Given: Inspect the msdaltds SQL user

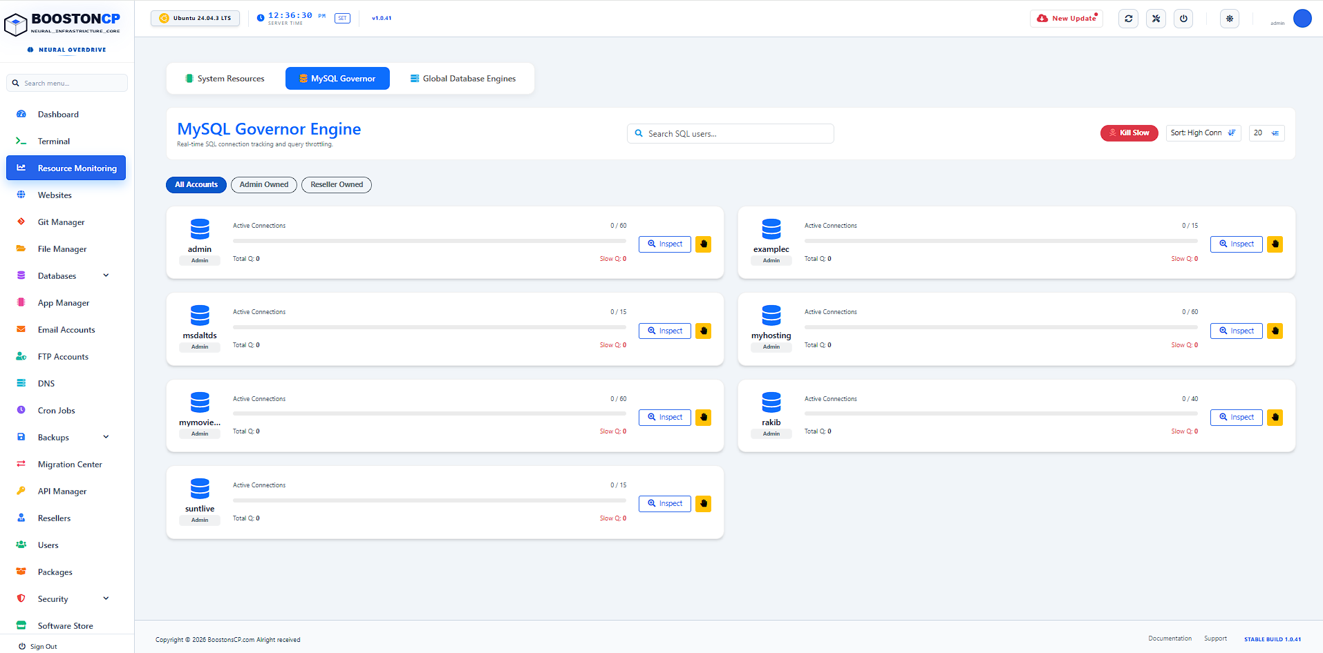Looking at the screenshot, I should click(665, 331).
